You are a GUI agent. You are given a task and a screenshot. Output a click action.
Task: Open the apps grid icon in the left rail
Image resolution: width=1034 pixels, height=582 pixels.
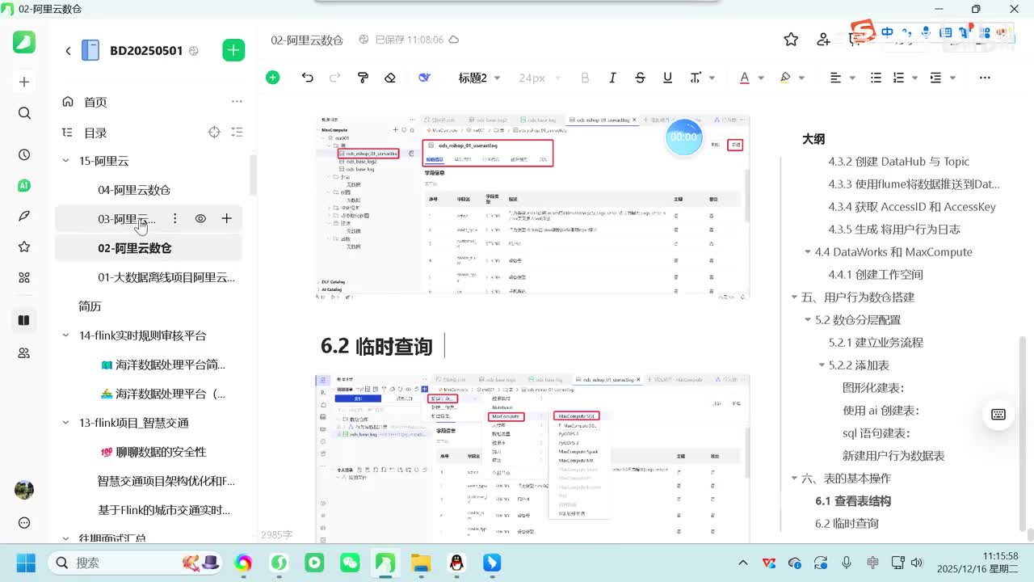click(24, 277)
